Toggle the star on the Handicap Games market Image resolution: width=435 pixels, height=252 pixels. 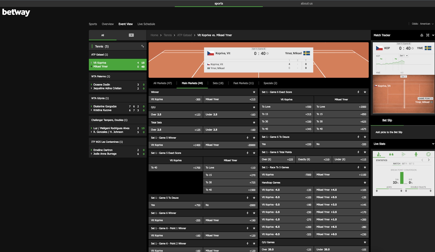pos(364,182)
